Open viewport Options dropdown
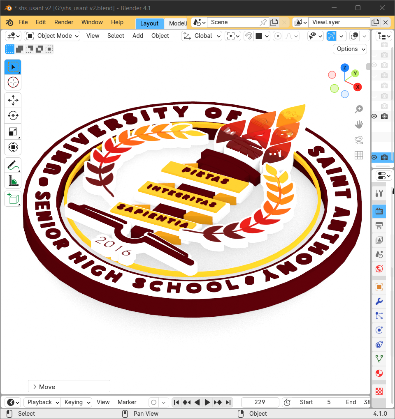Viewport: 395px width, 419px height. [350, 49]
